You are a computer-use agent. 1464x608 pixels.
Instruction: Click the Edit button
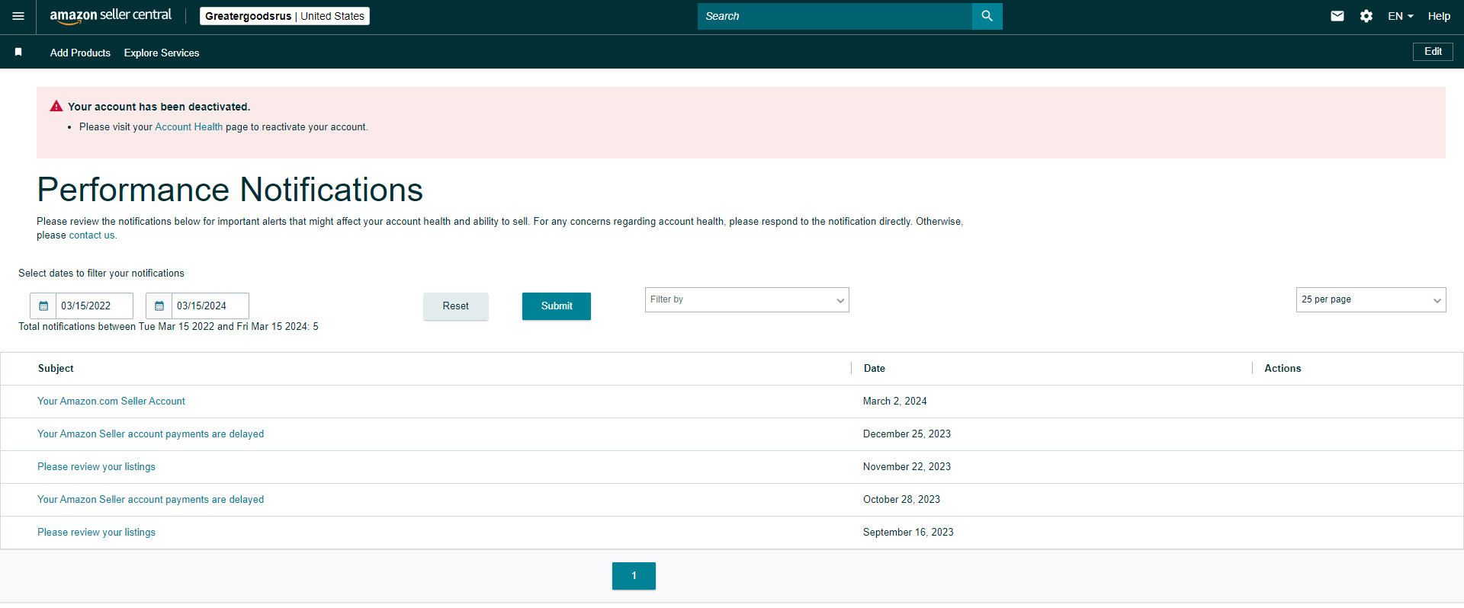pyautogui.click(x=1433, y=51)
